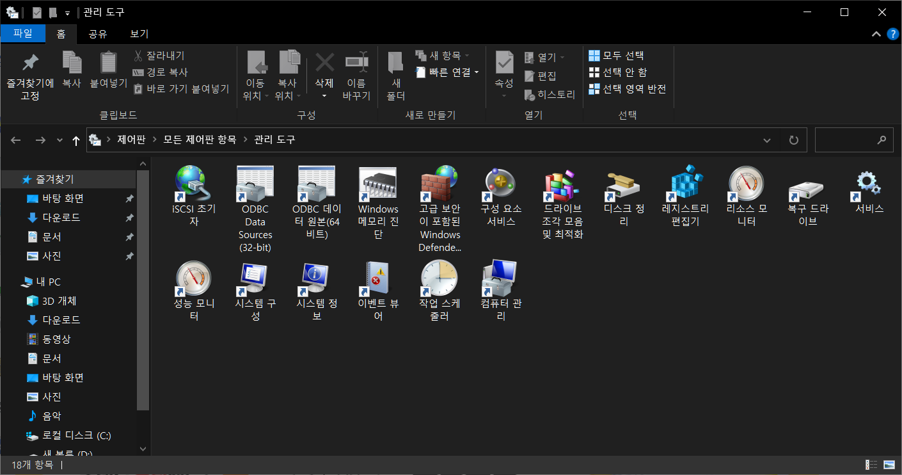
Task: Select Windows 메모리 진단 icon
Action: [378, 183]
